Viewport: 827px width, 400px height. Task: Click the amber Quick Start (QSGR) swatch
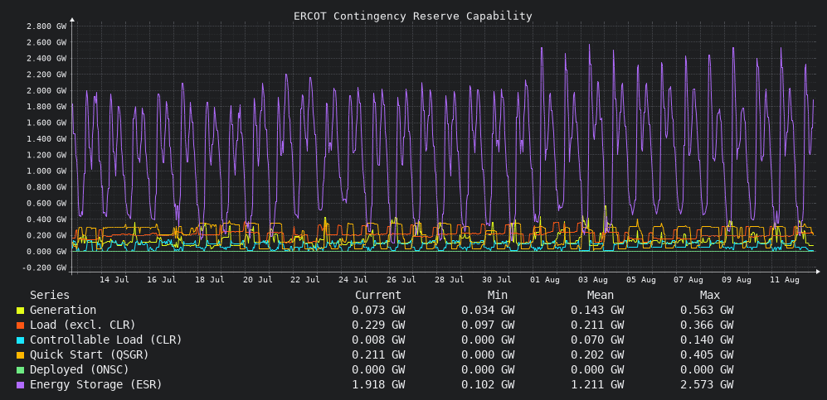click(20, 355)
